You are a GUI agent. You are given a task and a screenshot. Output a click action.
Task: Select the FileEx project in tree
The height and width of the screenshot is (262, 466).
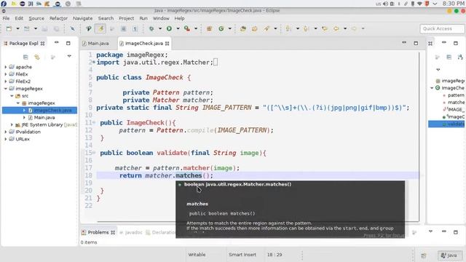(22, 74)
